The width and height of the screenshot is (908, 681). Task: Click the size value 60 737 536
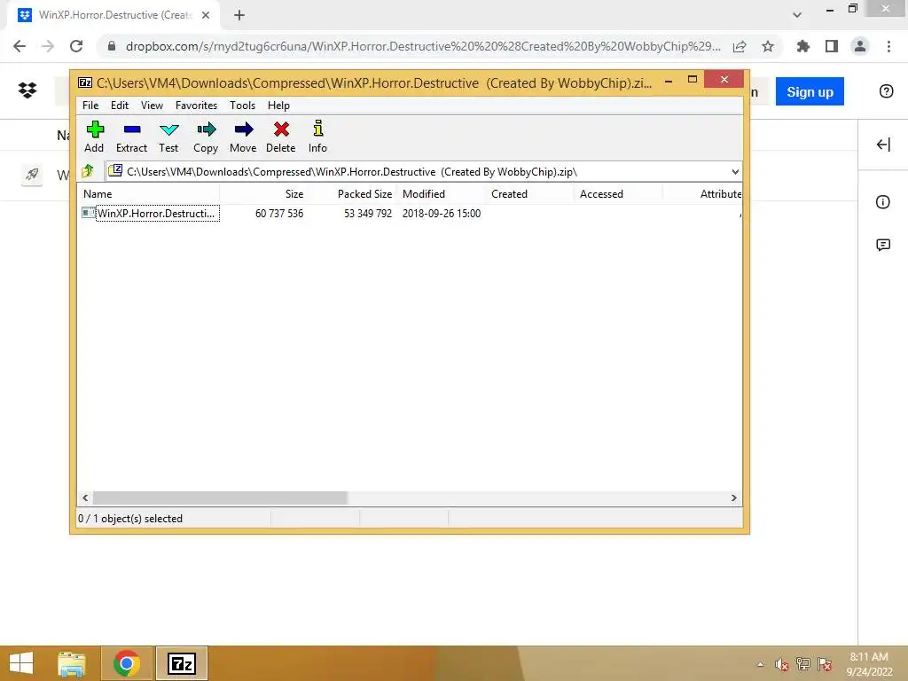click(x=279, y=213)
